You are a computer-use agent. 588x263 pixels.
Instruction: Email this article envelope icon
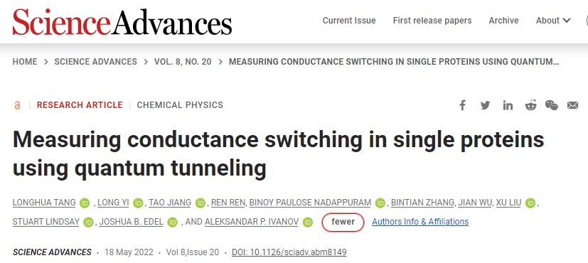click(x=572, y=105)
